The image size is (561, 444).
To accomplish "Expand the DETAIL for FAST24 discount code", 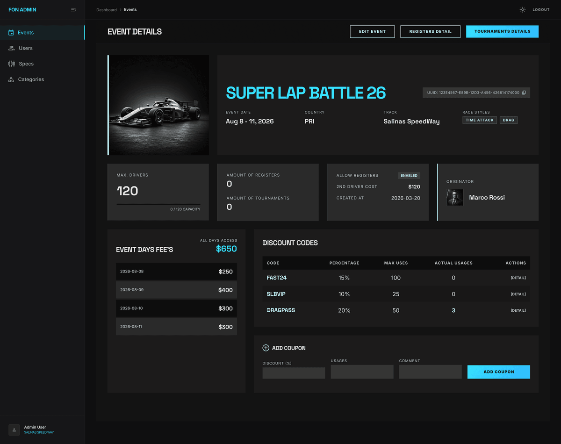I will pyautogui.click(x=518, y=278).
